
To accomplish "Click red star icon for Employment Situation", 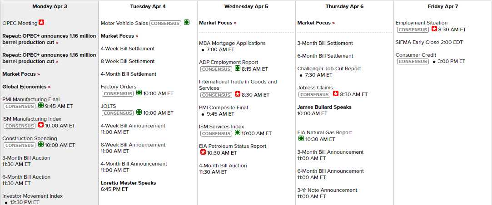I will [434, 29].
